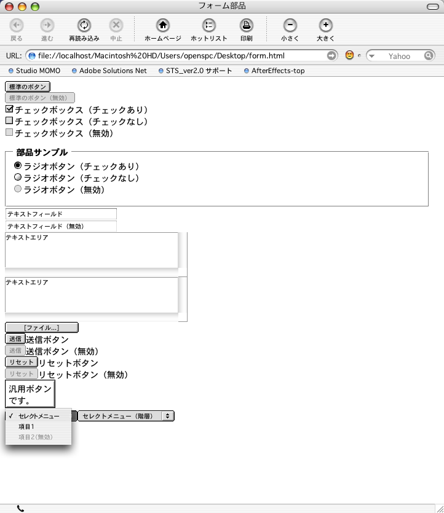Choose 項目1 in popup menu
Image resolution: width=444 pixels, height=513 pixels.
point(38,426)
